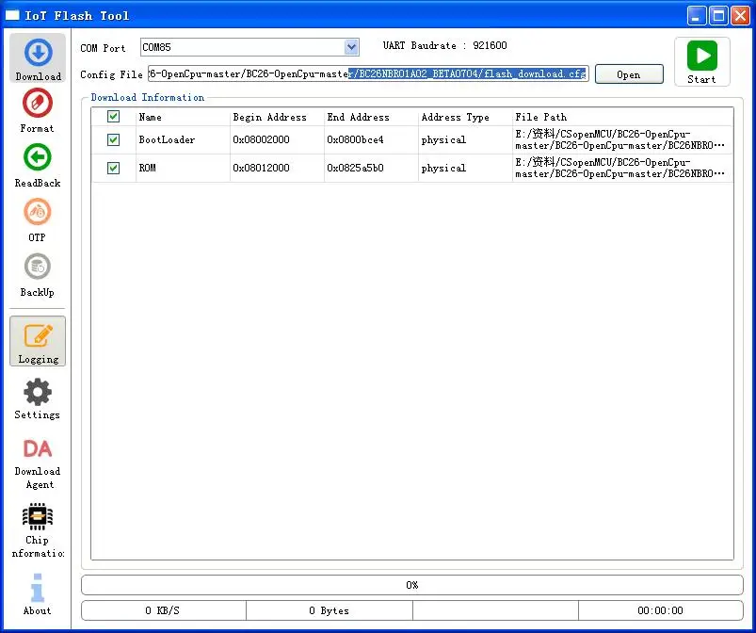Click the 0 KB/S speed status
The height and width of the screenshot is (633, 756).
coord(163,610)
